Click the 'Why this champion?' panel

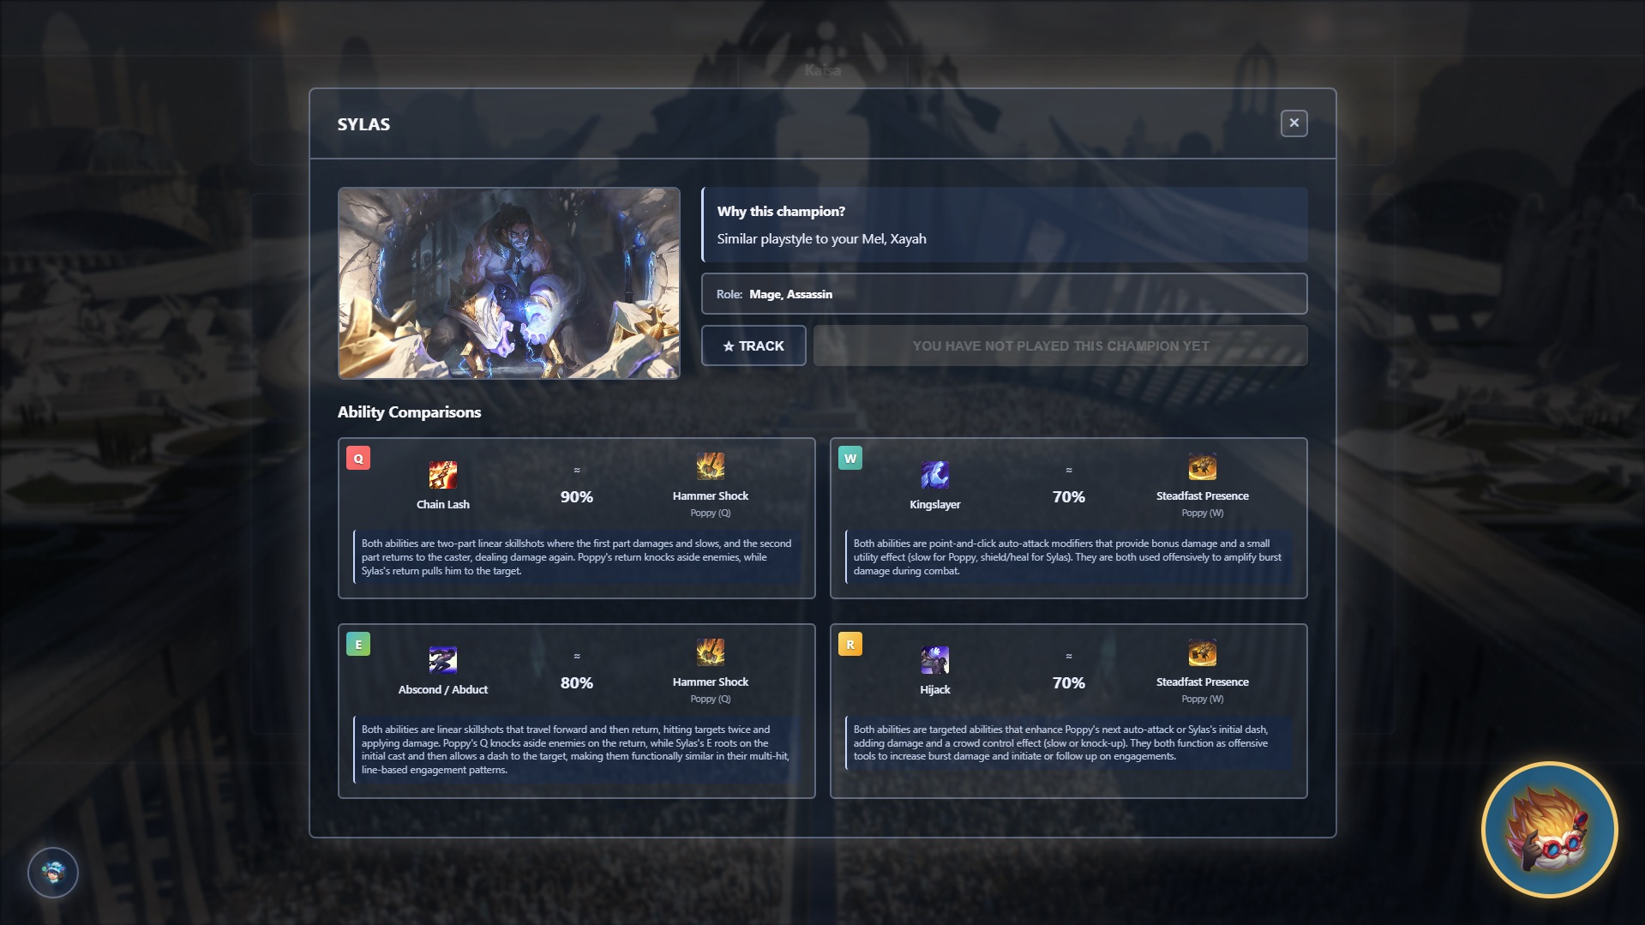point(1004,225)
